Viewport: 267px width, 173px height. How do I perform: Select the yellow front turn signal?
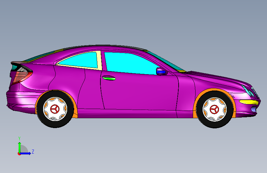click(249, 102)
